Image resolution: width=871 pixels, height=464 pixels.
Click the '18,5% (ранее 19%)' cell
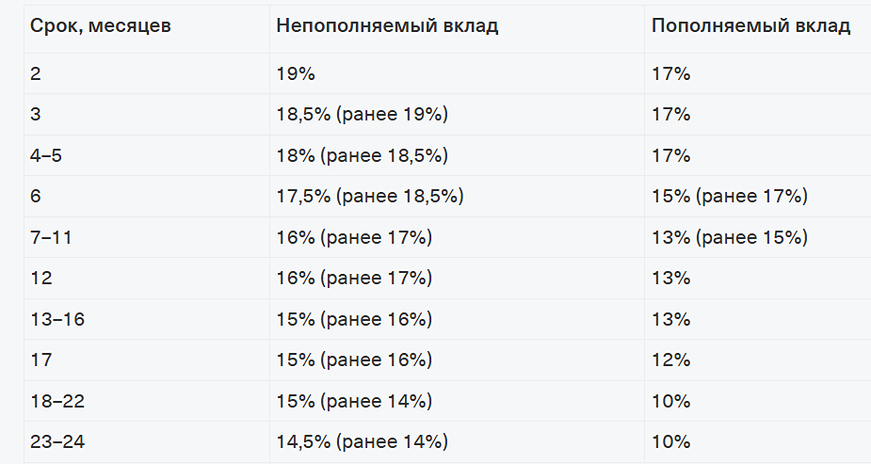[362, 115]
